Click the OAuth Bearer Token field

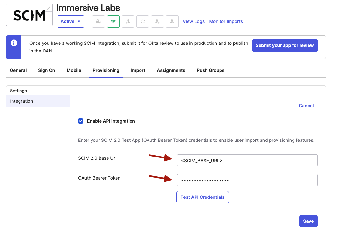click(247, 180)
